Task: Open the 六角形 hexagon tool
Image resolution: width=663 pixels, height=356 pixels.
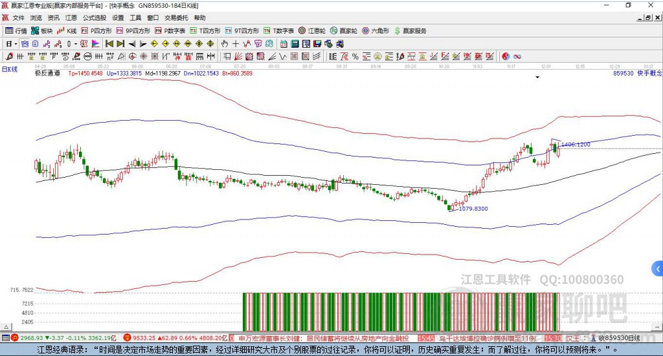Action: (376, 30)
